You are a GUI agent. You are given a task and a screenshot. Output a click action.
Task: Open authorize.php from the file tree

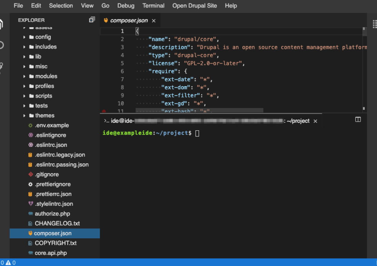52,214
